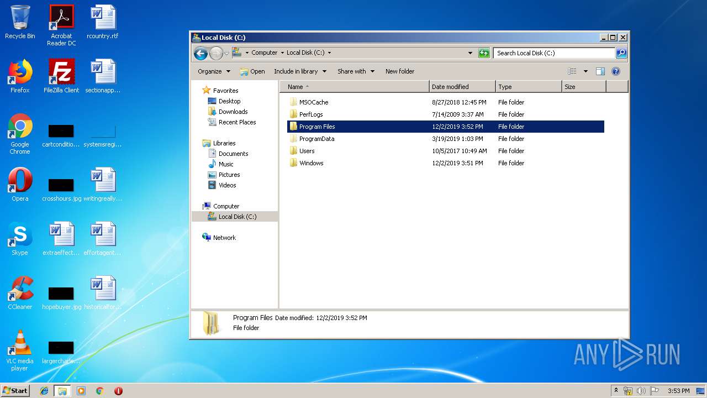
Task: Click the Open toolbar button
Action: click(252, 71)
